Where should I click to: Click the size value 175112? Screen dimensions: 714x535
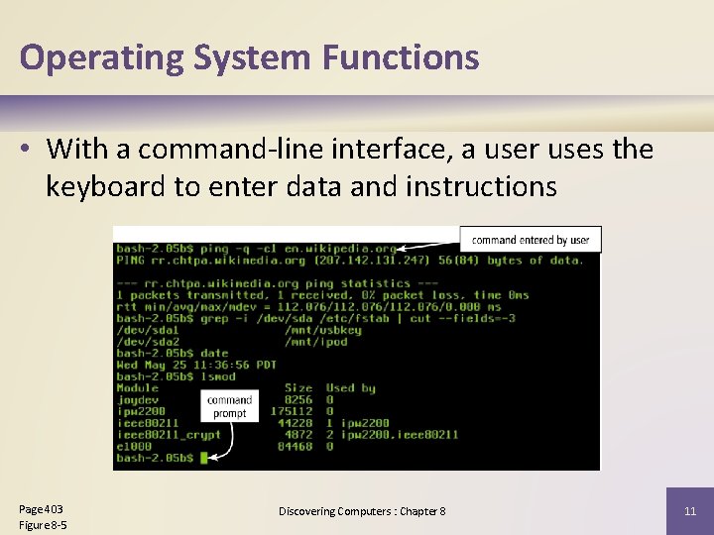(x=292, y=411)
